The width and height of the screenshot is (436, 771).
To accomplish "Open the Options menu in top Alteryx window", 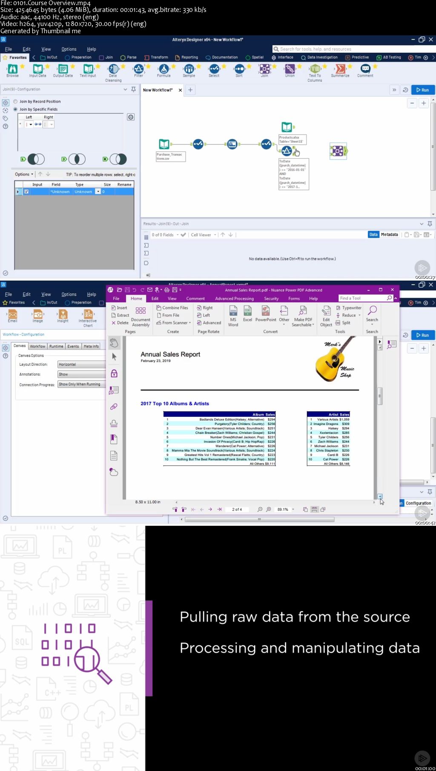I will [69, 49].
